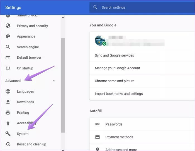This screenshot has width=195, height=151.
Task: Click the Addresses location pin icon
Action: [x=97, y=149]
